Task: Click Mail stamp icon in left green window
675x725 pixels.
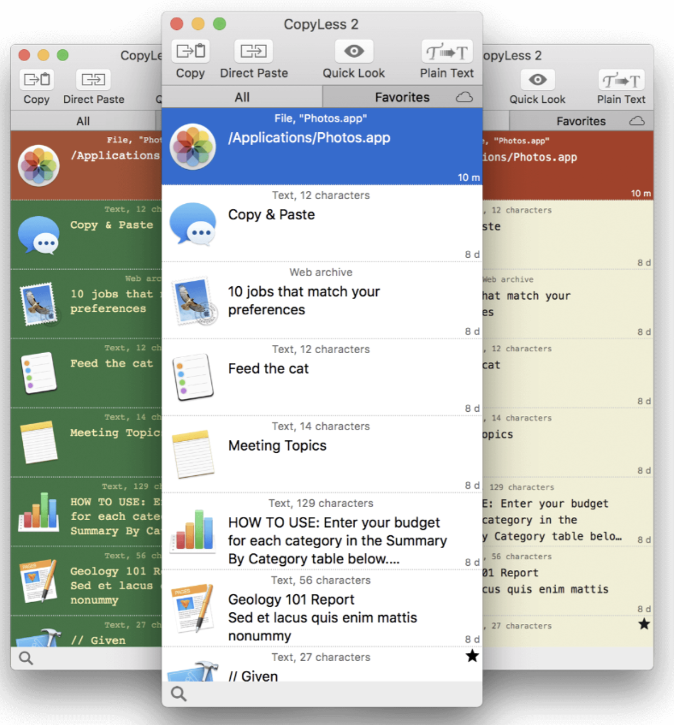Action: click(39, 304)
